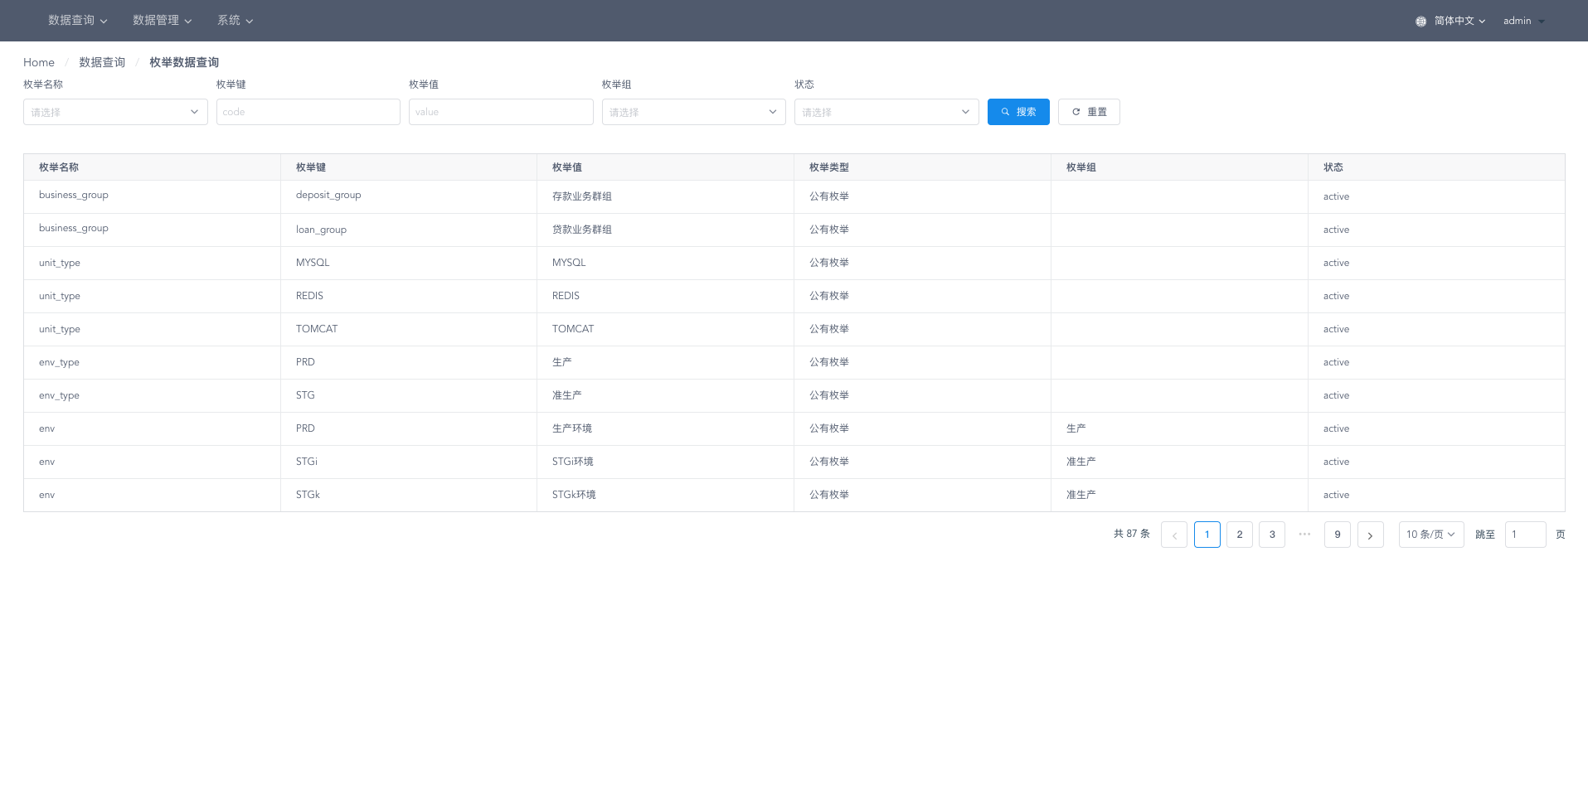Click the 枚举数据查询 breadcrumb text

(x=184, y=62)
